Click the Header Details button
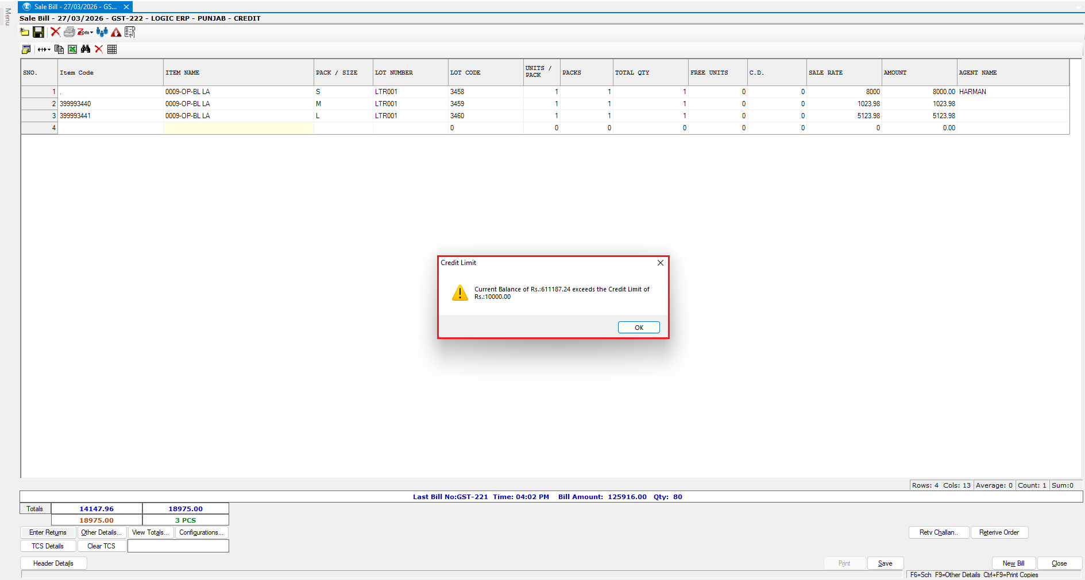1085x580 pixels. (x=53, y=563)
